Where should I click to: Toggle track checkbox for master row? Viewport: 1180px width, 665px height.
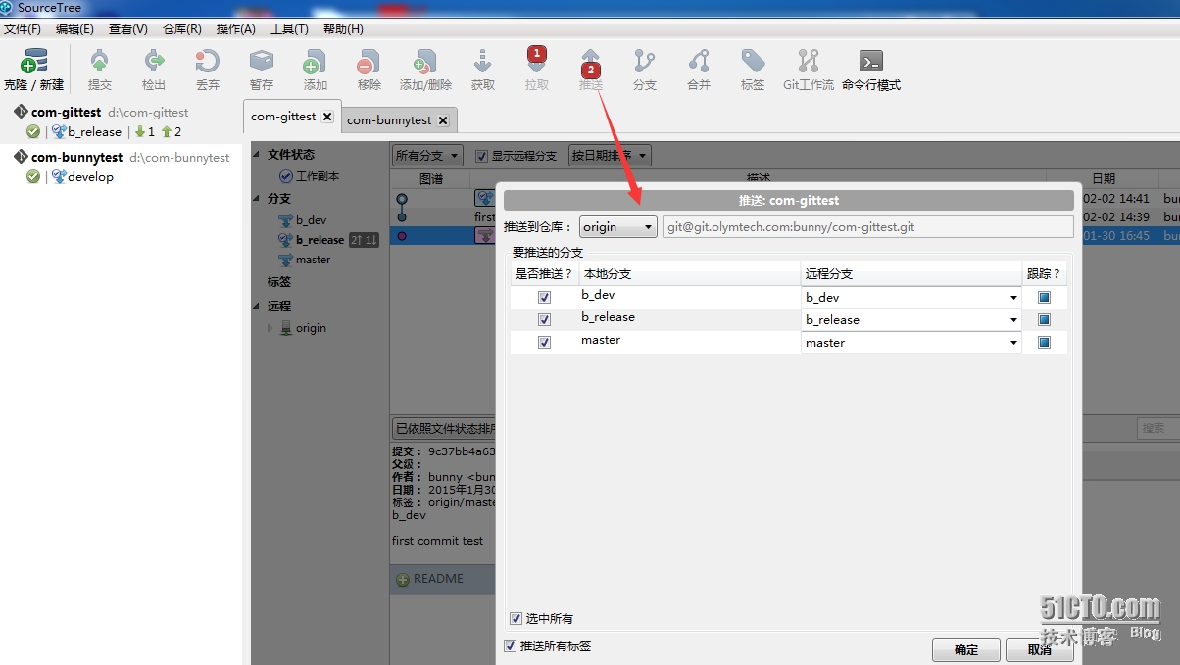pyautogui.click(x=1044, y=342)
